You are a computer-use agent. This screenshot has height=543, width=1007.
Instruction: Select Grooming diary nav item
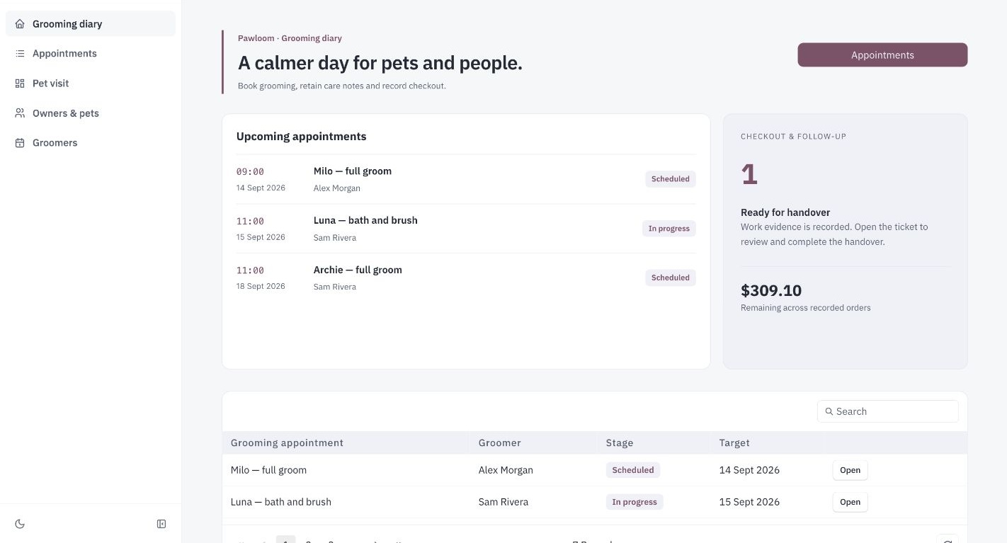(91, 24)
